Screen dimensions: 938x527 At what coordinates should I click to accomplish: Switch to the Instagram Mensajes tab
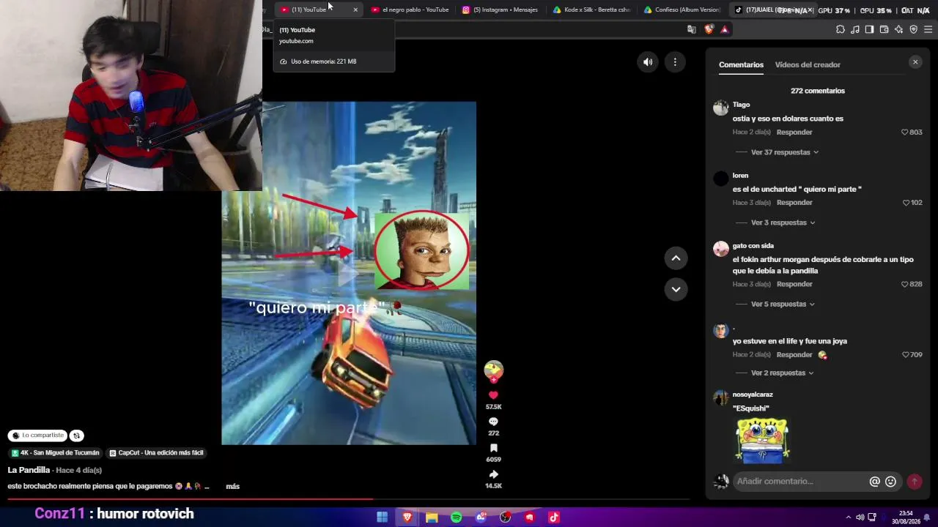pos(501,10)
